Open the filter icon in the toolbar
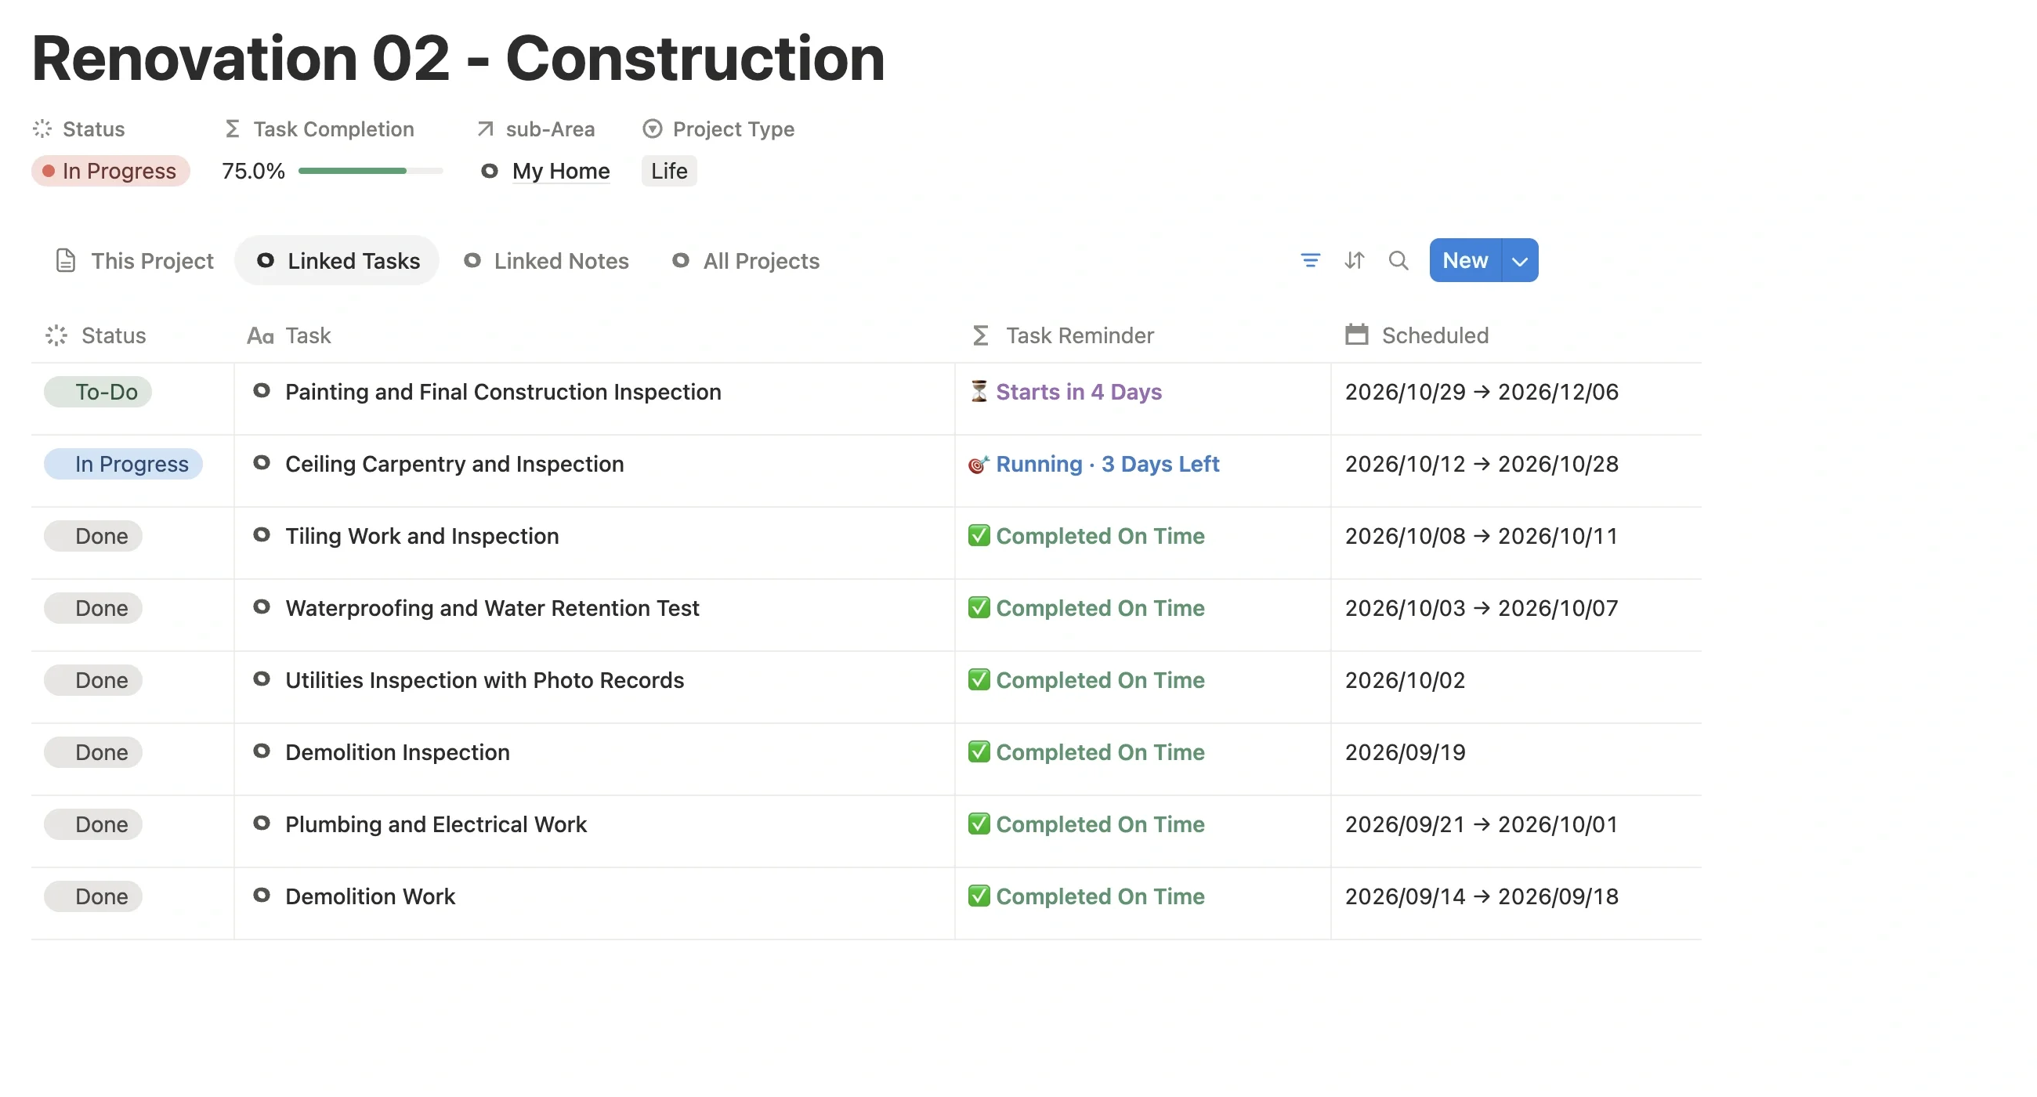 [1309, 260]
